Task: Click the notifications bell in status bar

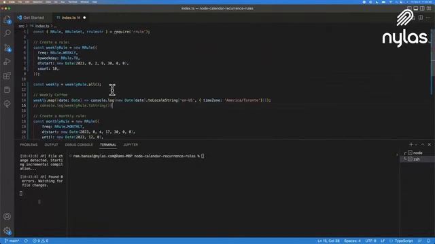Action: [428, 241]
